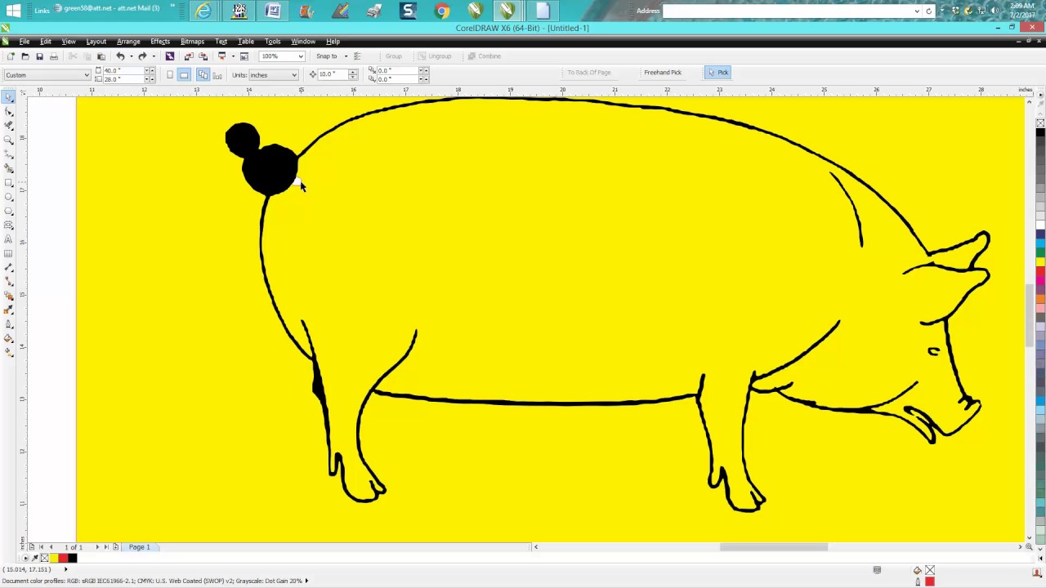Viewport: 1046px width, 588px height.
Task: Switch to the Page 1 tab
Action: tap(139, 547)
